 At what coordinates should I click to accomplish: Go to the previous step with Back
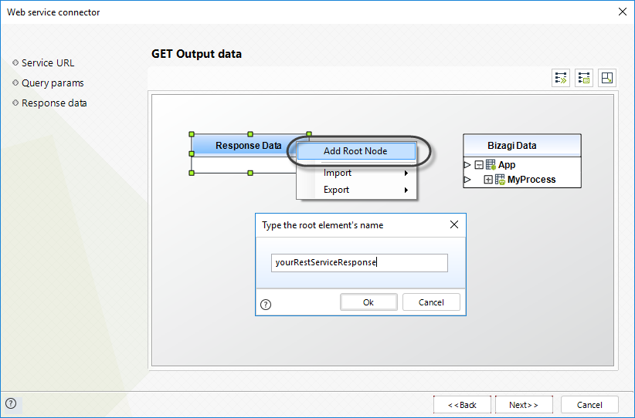[x=462, y=405]
